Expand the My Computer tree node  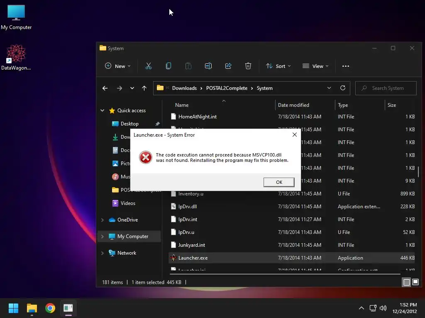(103, 236)
